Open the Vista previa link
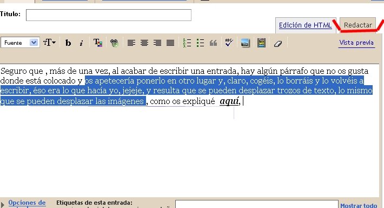Screen dimensions: 384x208 356,43
